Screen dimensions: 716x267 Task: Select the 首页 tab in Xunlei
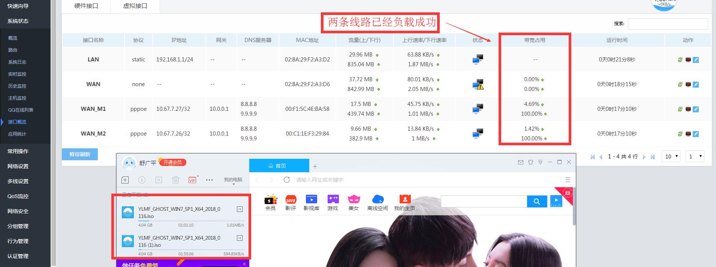point(279,166)
